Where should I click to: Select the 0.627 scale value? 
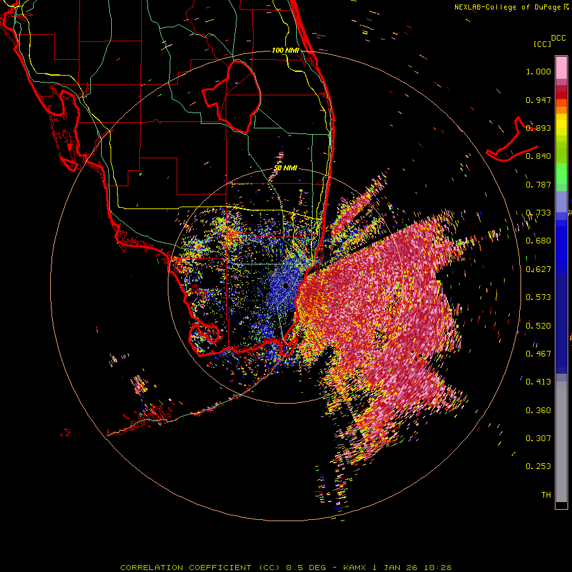pyautogui.click(x=538, y=269)
